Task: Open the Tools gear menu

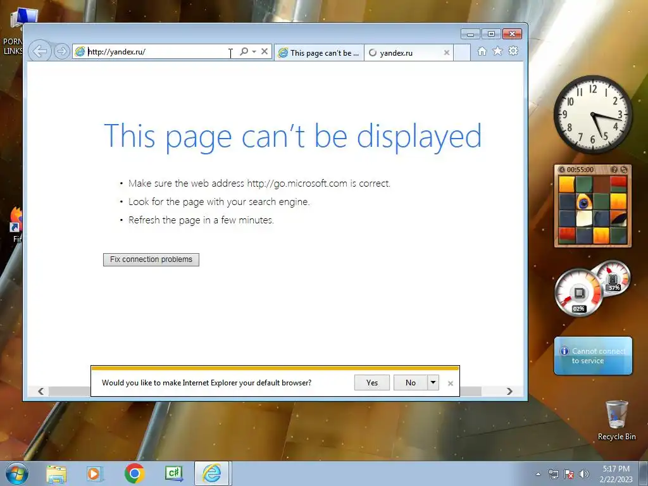Action: (x=513, y=51)
